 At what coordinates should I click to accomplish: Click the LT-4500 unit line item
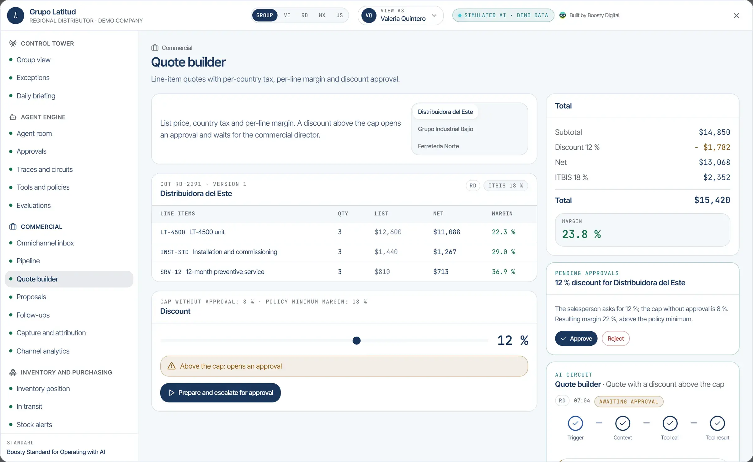click(344, 232)
